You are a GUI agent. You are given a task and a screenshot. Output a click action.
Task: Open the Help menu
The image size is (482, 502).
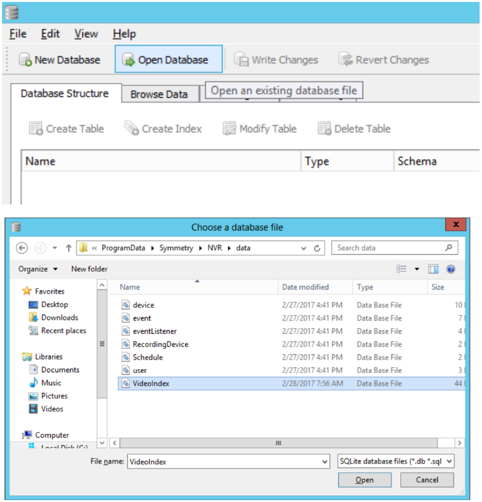(x=124, y=34)
